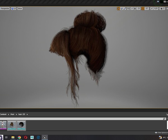Select the black hair cap asset thumbnail
The image size is (168, 140).
click(21, 125)
